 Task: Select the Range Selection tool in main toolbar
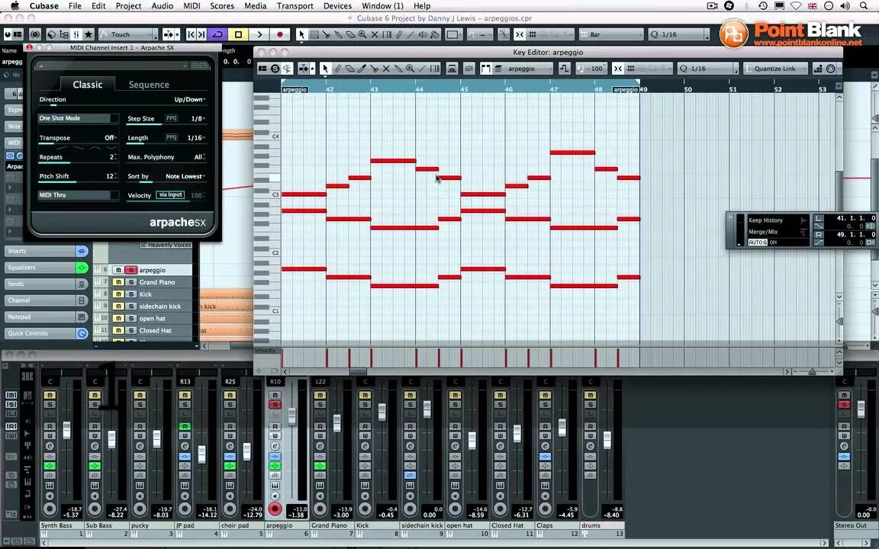click(314, 35)
